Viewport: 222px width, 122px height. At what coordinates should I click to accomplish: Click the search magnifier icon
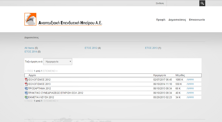pos(202,3)
